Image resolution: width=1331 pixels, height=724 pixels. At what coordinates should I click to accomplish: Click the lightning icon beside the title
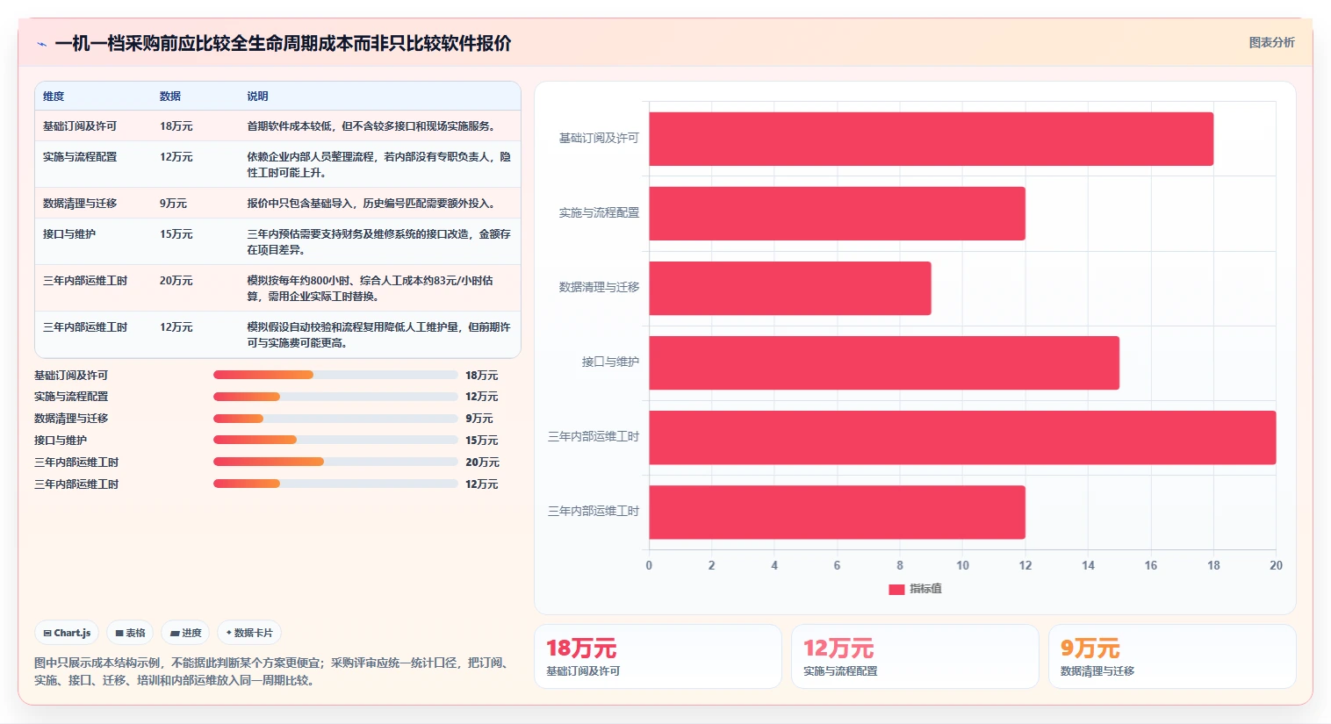tap(41, 44)
